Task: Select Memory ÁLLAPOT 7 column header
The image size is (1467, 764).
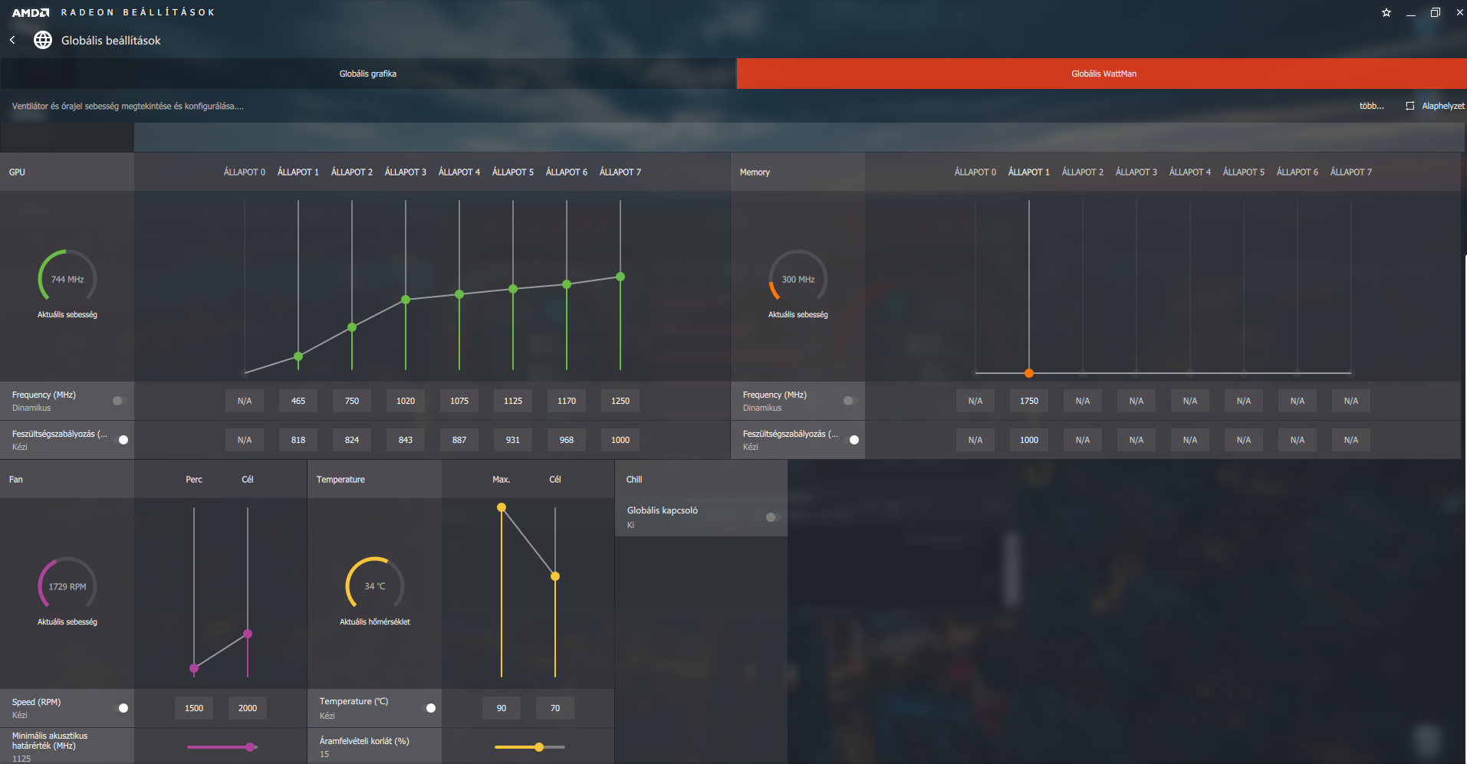Action: [x=1351, y=172]
